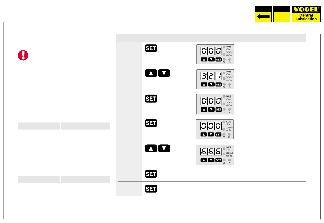324x223 pixels.
Task: Open the Vogel Central Lubrication logo
Action: pos(306,14)
